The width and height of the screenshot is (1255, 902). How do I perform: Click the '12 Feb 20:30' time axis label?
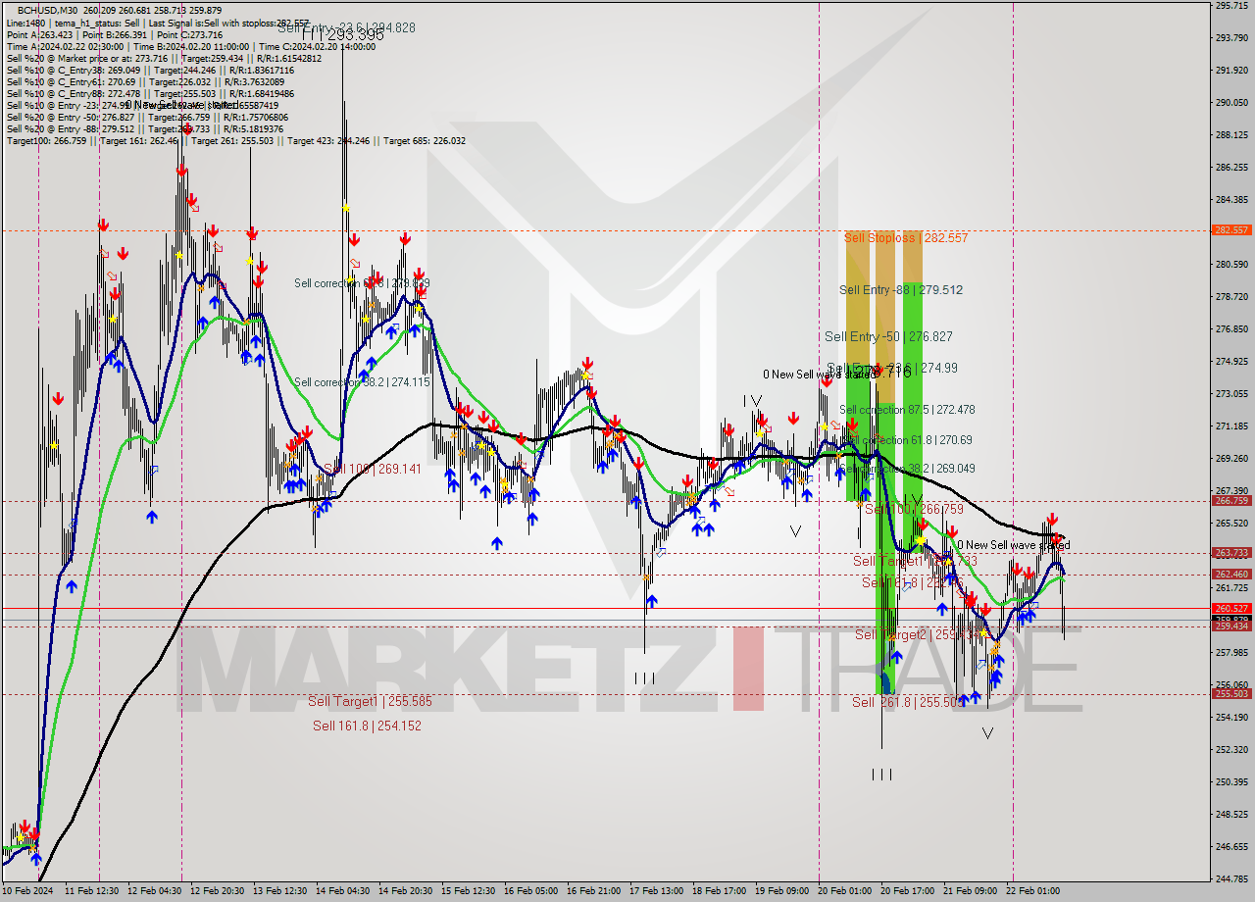click(x=219, y=891)
